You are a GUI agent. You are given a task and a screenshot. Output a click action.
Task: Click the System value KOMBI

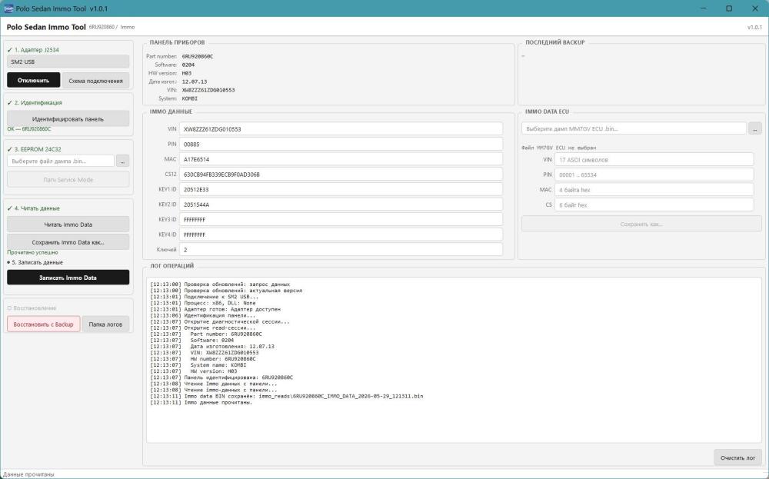190,98
